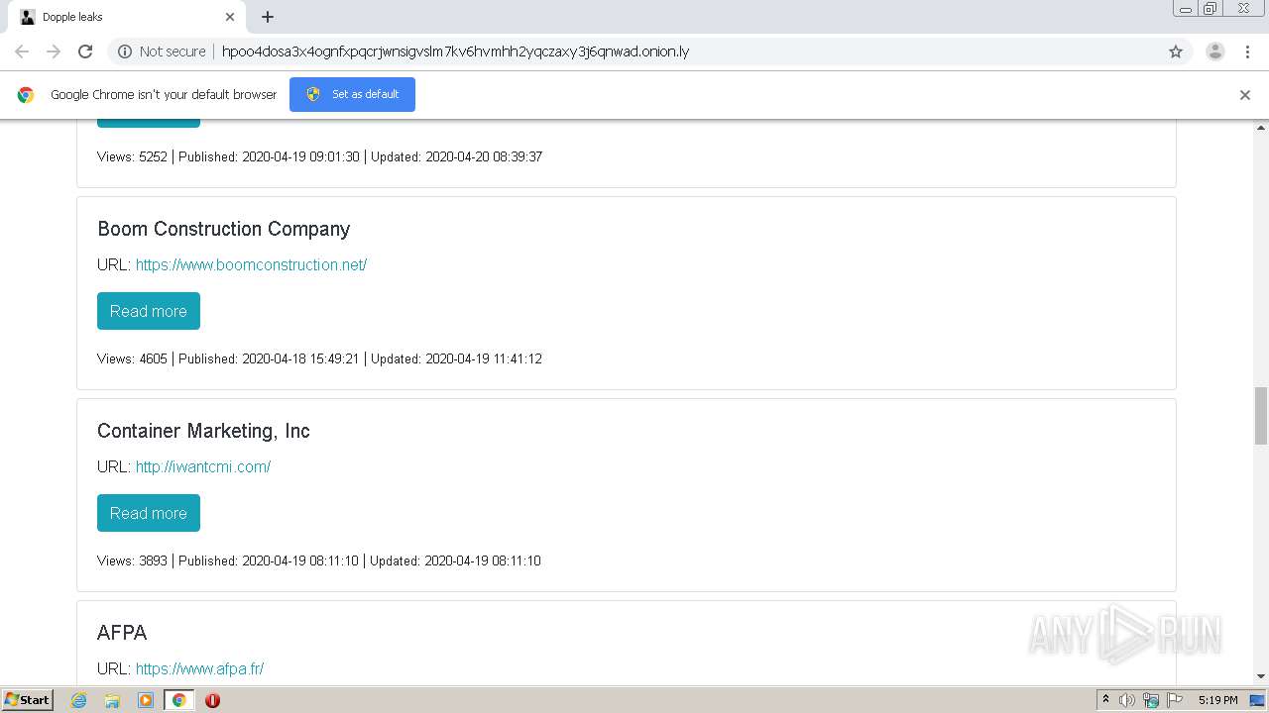Click the Views: 5252 stats line
The width and height of the screenshot is (1269, 713).
[x=319, y=156]
